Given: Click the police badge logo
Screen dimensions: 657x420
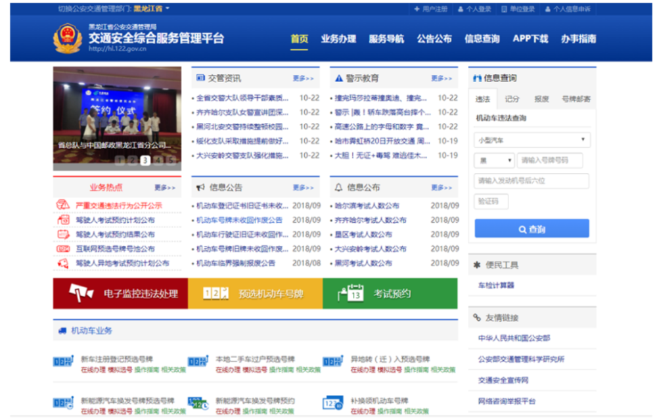Looking at the screenshot, I should pyautogui.click(x=67, y=39).
